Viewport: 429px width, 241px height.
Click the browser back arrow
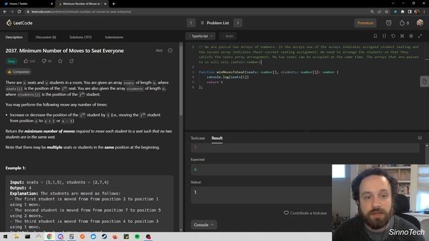pyautogui.click(x=5, y=12)
